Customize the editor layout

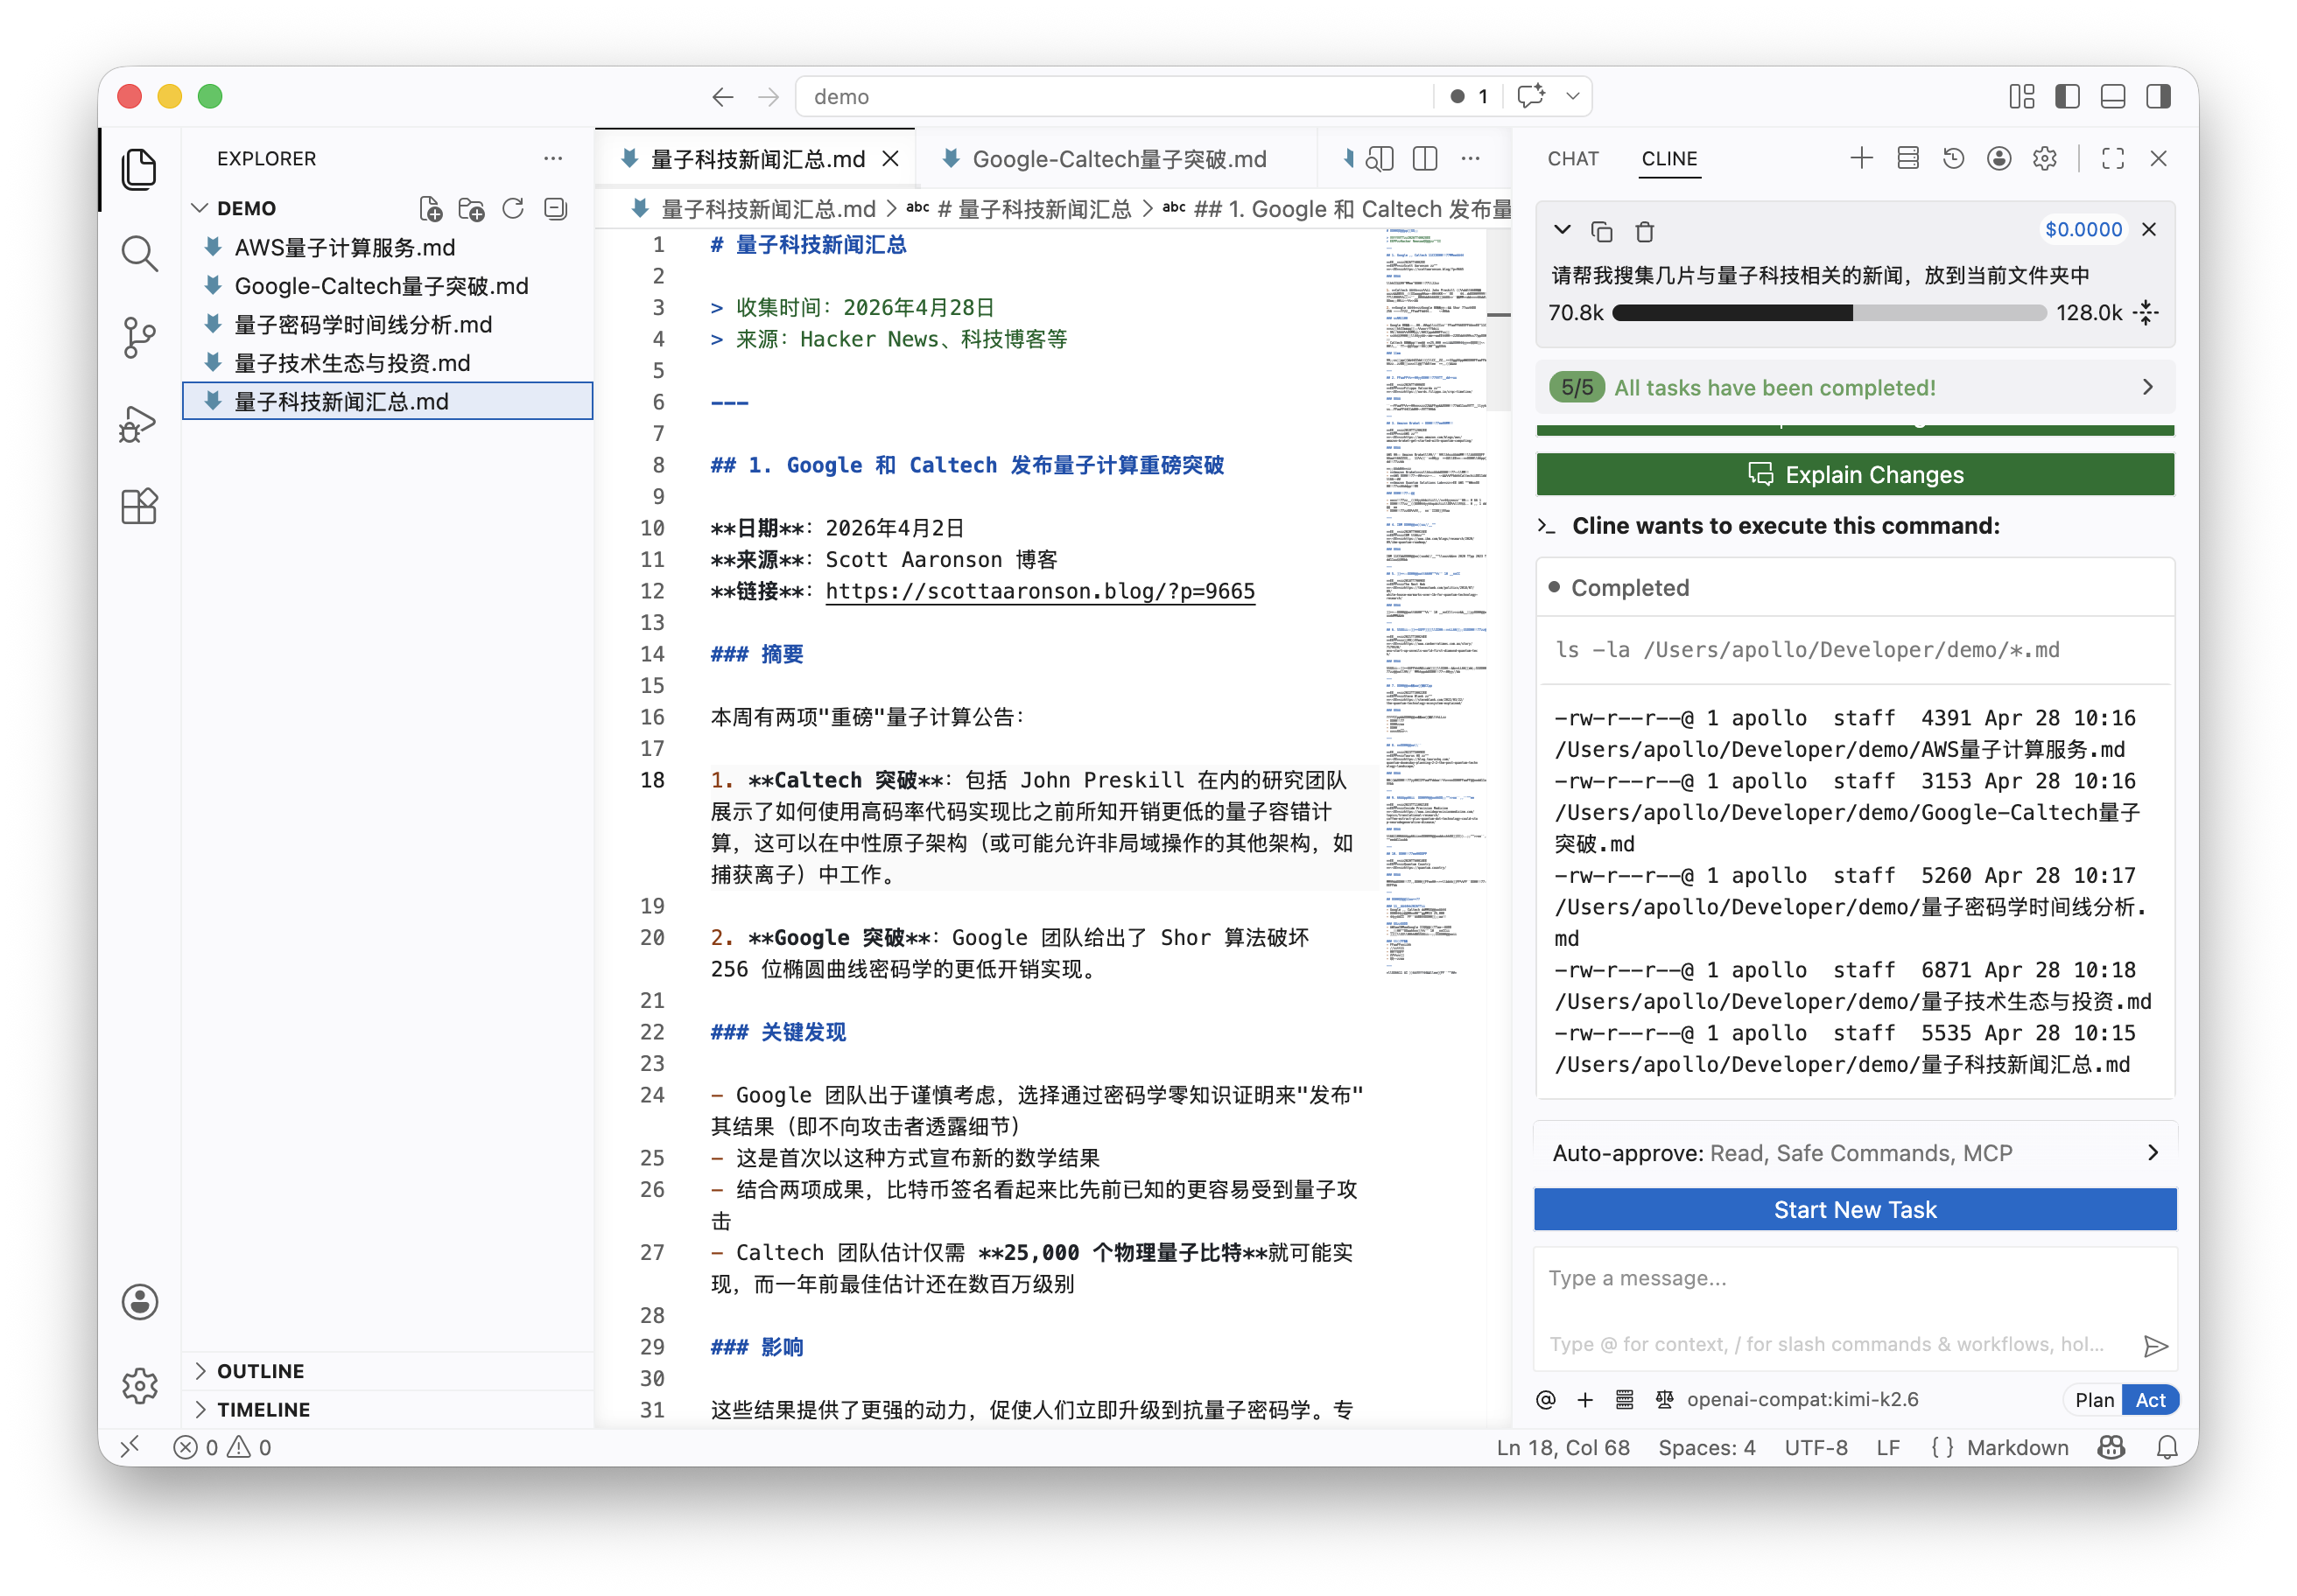click(2021, 96)
